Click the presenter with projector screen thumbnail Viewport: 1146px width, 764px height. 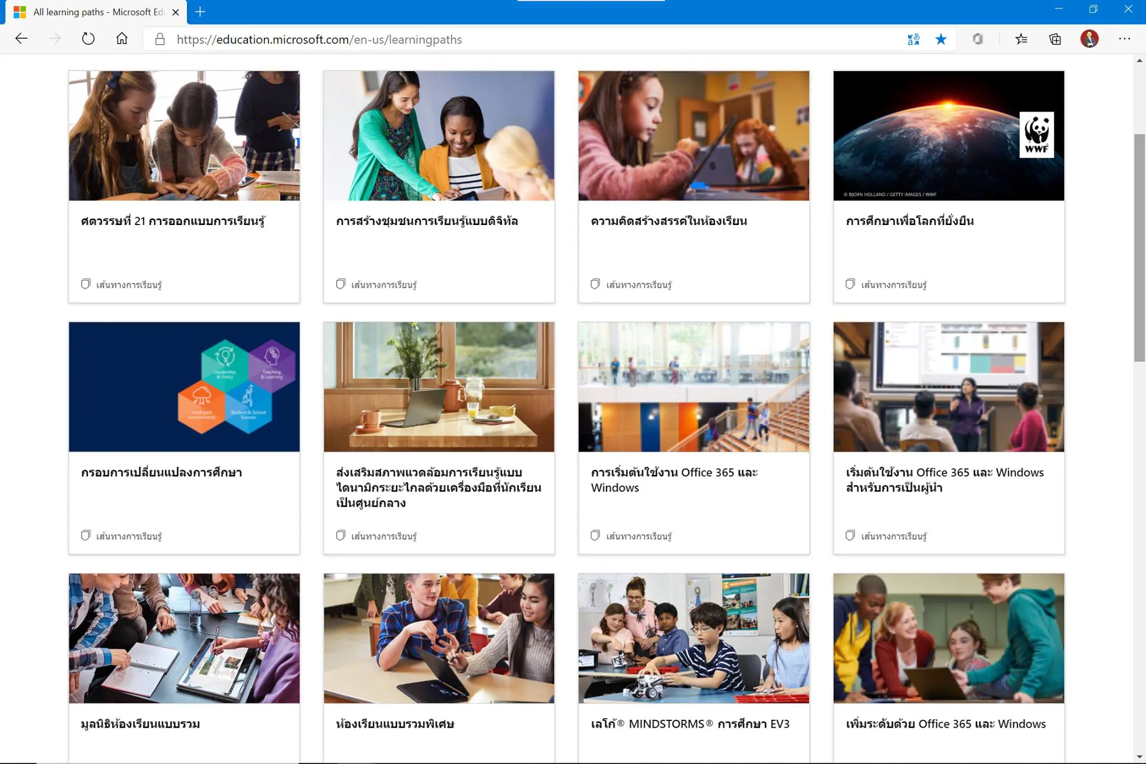point(948,387)
